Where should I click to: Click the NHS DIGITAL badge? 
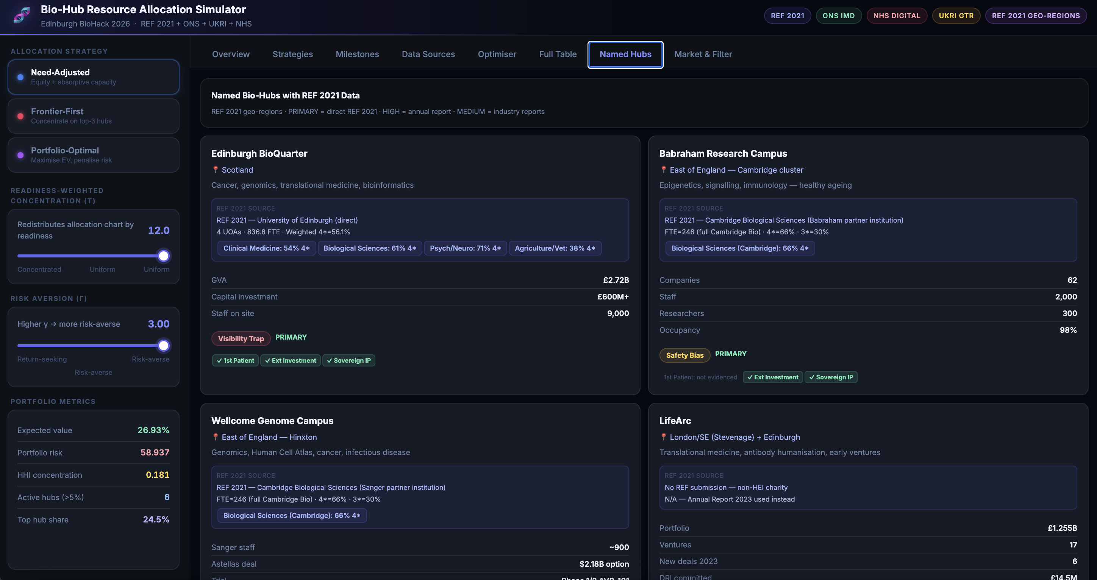[x=896, y=16]
